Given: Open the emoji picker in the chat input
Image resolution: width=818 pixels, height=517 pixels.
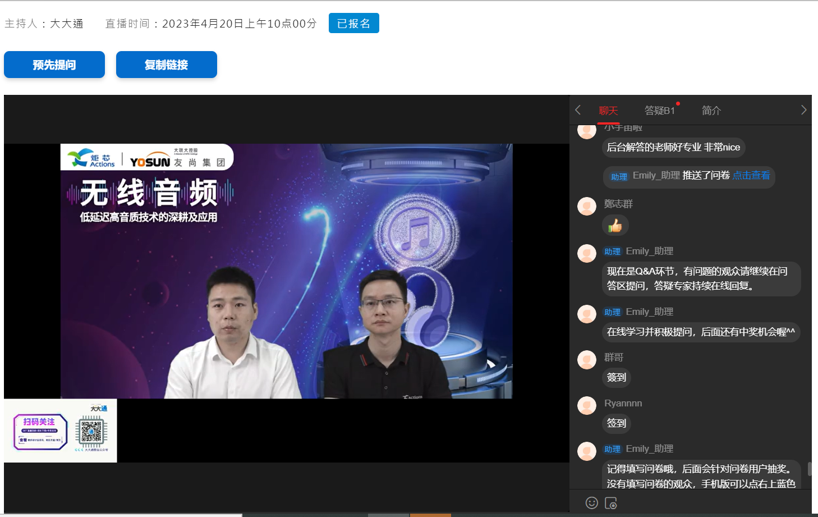Looking at the screenshot, I should click(592, 504).
